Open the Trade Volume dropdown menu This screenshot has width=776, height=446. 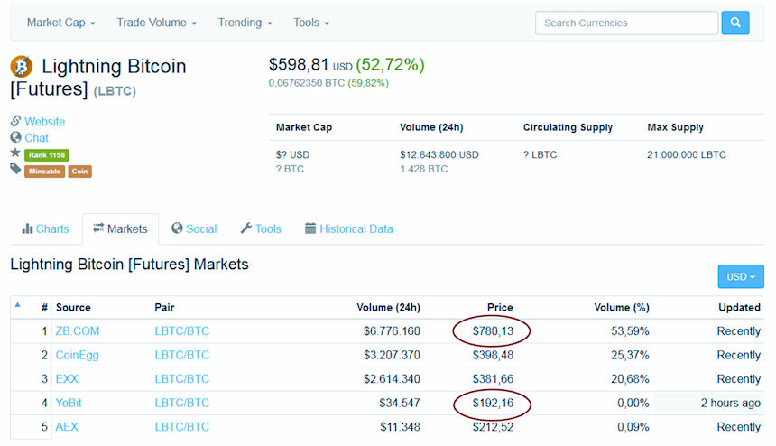pos(156,23)
